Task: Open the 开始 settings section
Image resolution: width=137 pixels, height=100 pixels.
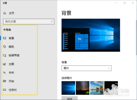Action: click(x=11, y=81)
